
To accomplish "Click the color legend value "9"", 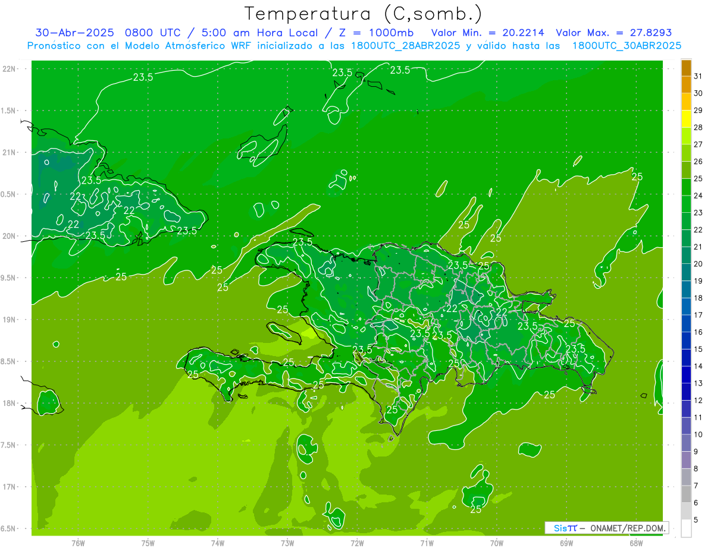I will (x=696, y=452).
